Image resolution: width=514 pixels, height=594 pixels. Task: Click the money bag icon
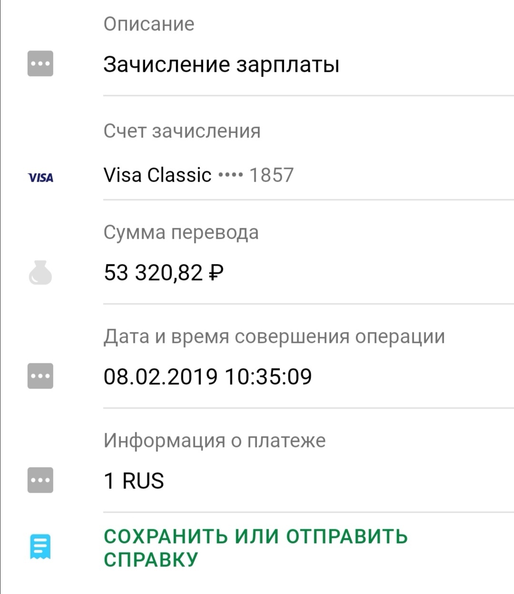40,273
